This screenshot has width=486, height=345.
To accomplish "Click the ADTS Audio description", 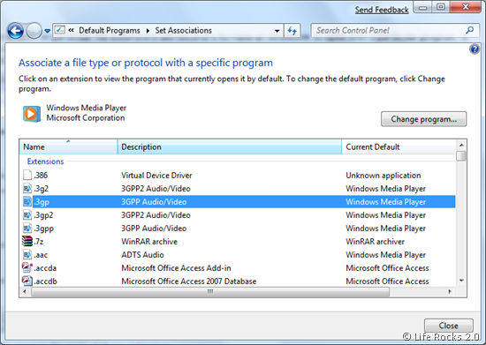I will (x=142, y=255).
